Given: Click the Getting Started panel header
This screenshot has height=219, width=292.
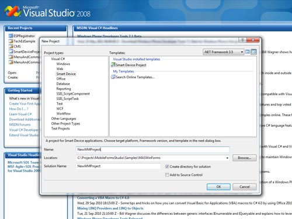Looking at the screenshot, I should pos(22,91).
